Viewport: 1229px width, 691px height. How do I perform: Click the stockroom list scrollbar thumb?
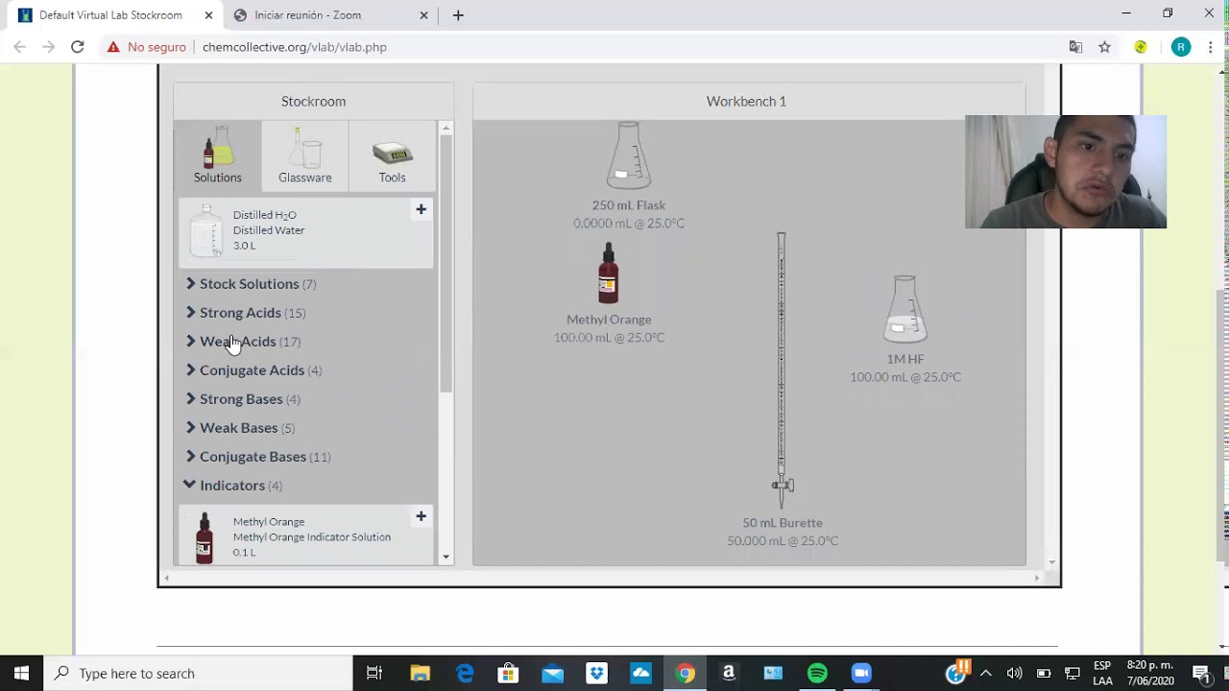pos(446,264)
